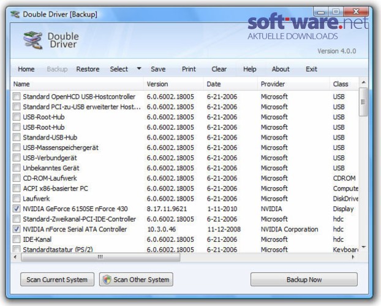Check the CD-ROM-Laufwerk checkbox

[17, 178]
